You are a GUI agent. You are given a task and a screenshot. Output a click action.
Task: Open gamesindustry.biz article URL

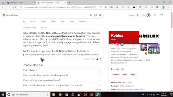pos(62,54)
